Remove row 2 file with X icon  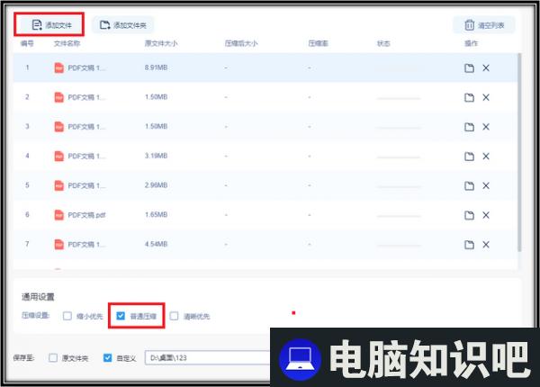click(486, 97)
